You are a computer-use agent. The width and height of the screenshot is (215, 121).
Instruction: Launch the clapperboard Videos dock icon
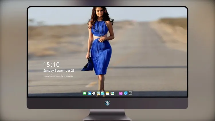(x=103, y=93)
